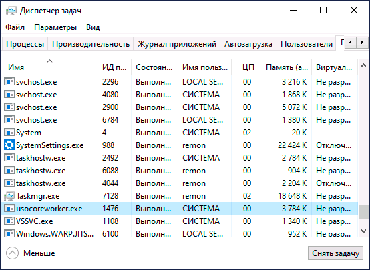Click CPU value 02 in System row
The width and height of the screenshot is (370, 270).
tap(247, 133)
